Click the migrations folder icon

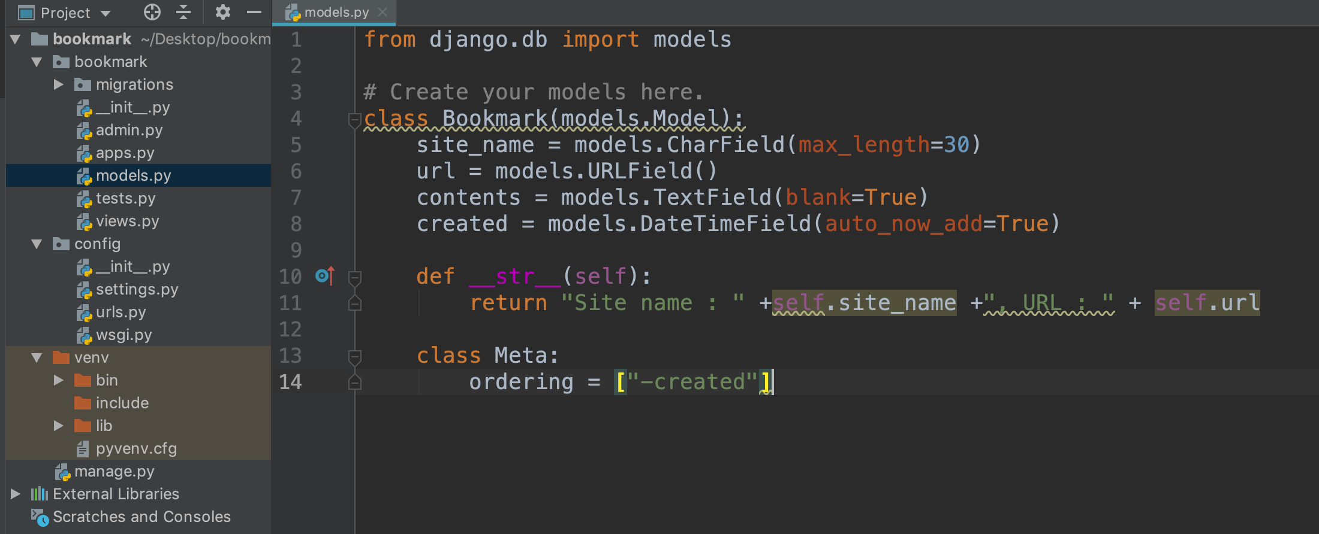pos(82,84)
